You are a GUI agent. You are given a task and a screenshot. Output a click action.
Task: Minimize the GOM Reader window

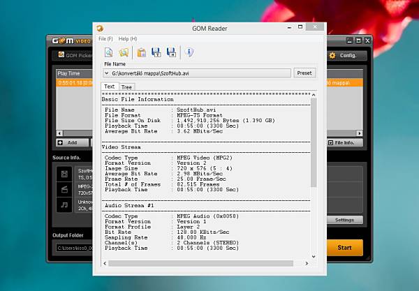[289, 27]
